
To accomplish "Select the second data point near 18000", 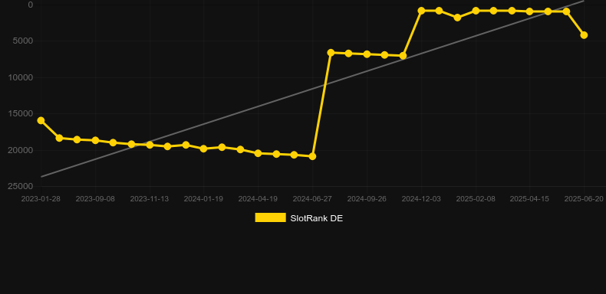I will pyautogui.click(x=60, y=138).
